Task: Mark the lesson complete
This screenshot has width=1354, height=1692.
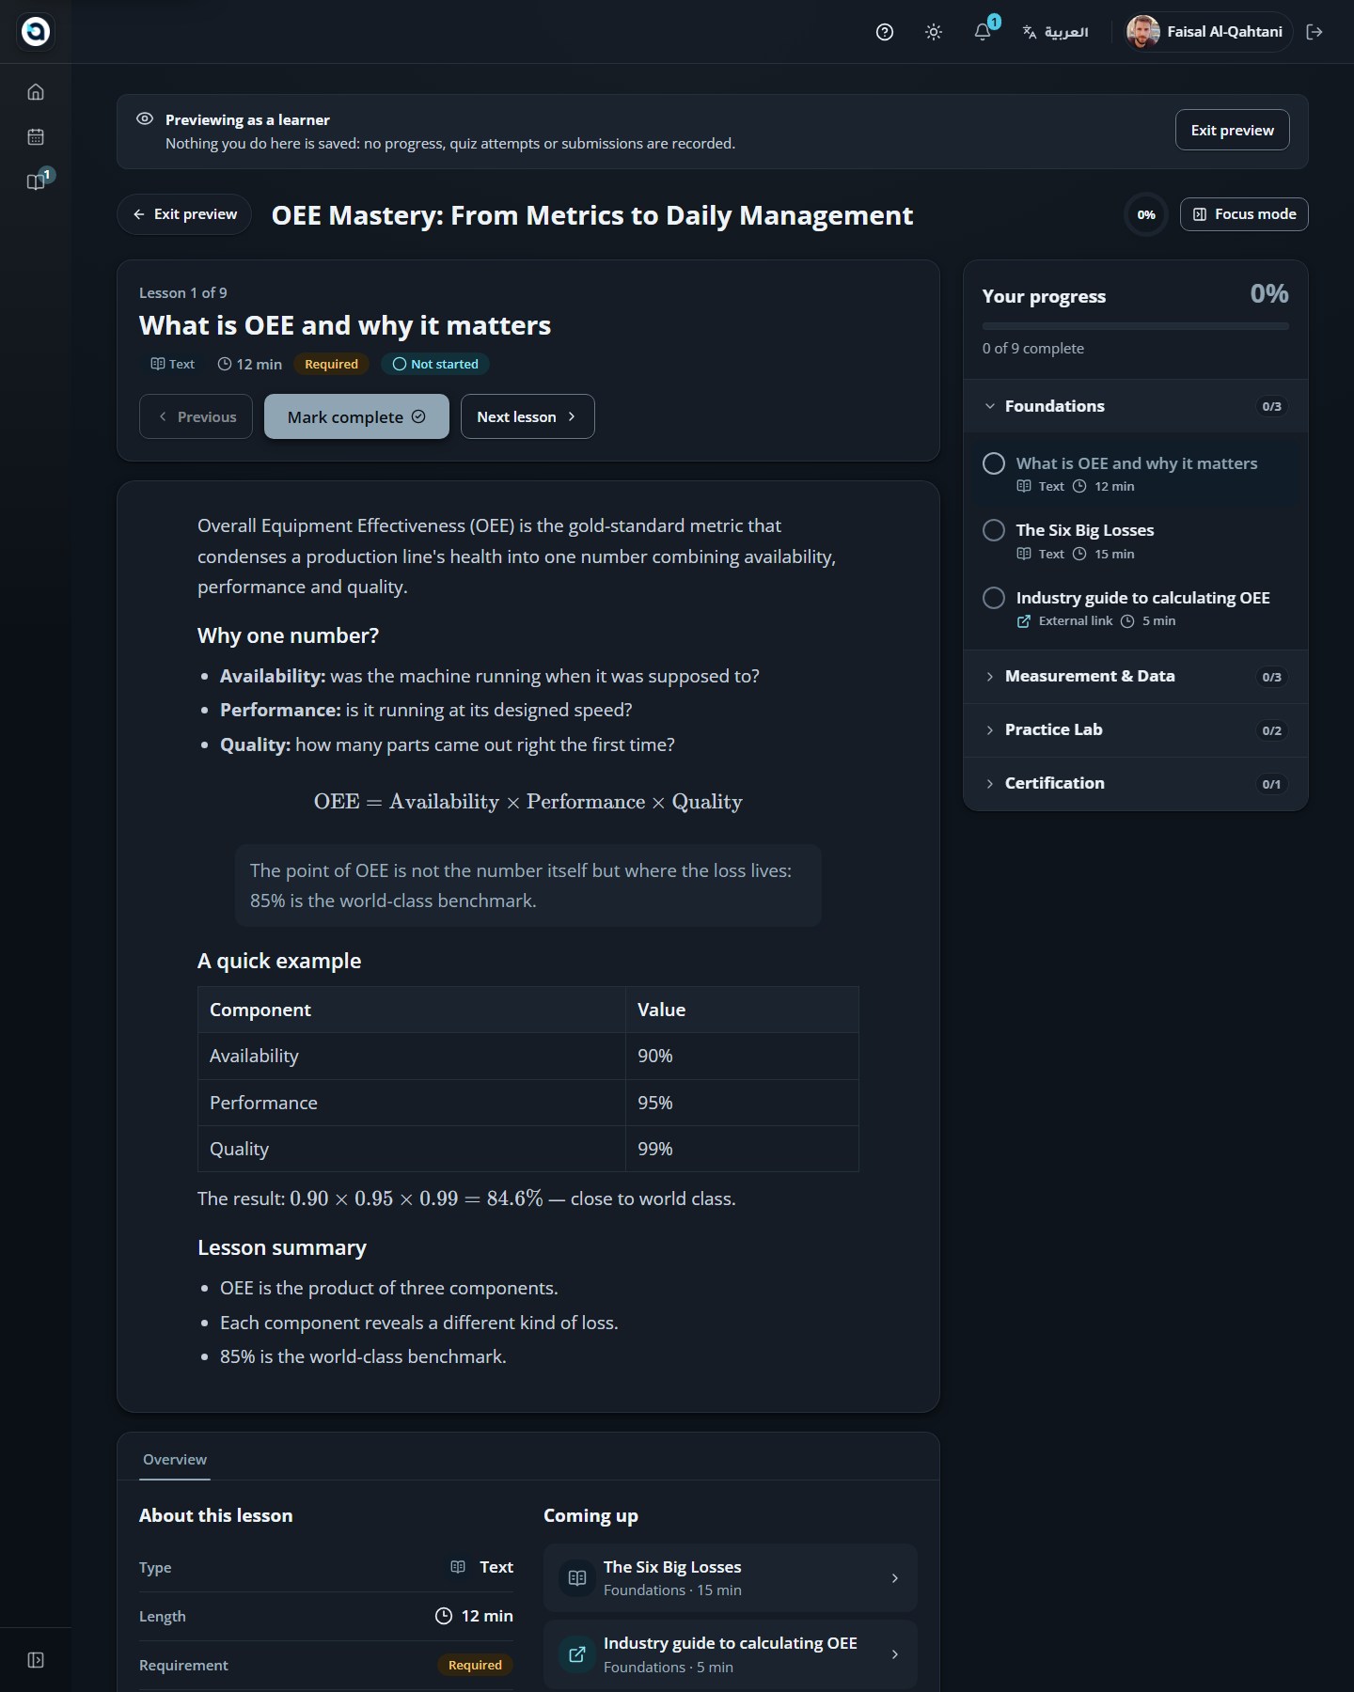Action: click(x=356, y=416)
